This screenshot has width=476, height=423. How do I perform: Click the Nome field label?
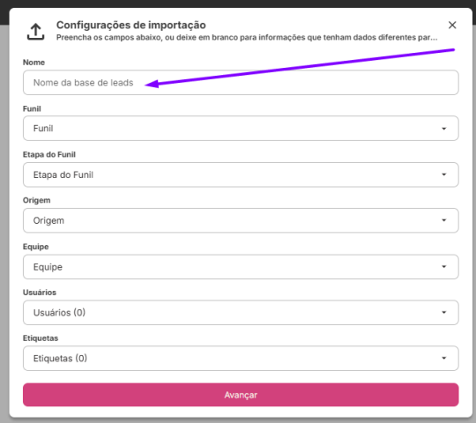click(33, 63)
